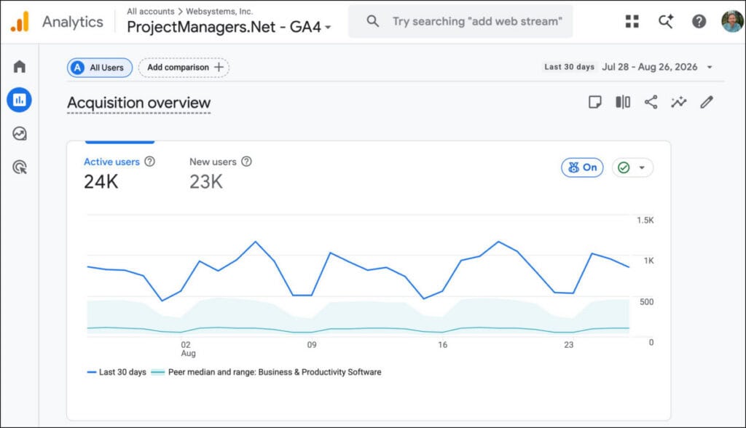Open the Insights sparkle search icon
Viewport: 746px width, 428px height.
click(666, 21)
